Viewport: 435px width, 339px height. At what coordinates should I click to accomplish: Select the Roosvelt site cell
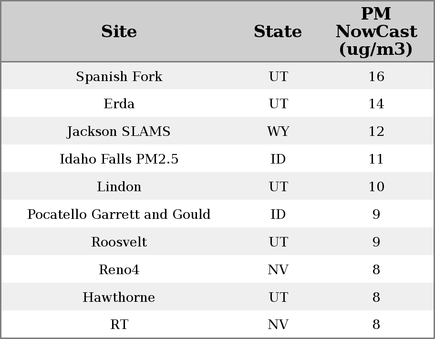[x=119, y=242]
